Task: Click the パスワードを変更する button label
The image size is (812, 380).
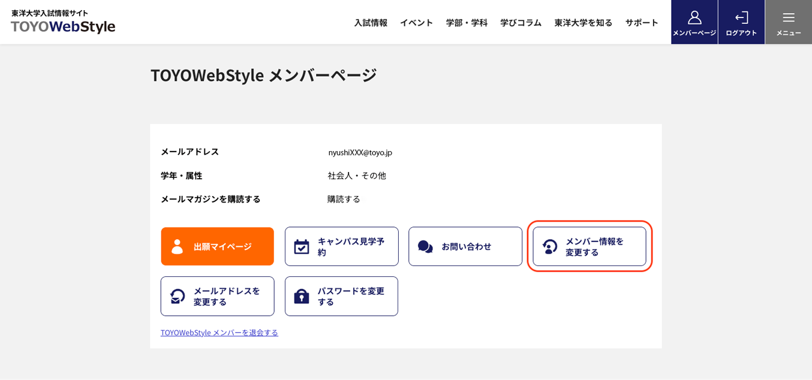Action: pyautogui.click(x=351, y=296)
